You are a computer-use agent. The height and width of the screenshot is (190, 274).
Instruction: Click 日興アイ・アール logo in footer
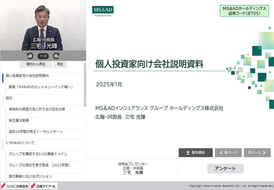click(43, 186)
